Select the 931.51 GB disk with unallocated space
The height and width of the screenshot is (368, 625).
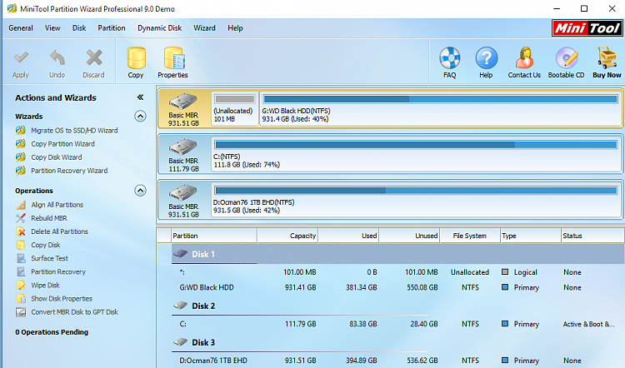point(184,108)
